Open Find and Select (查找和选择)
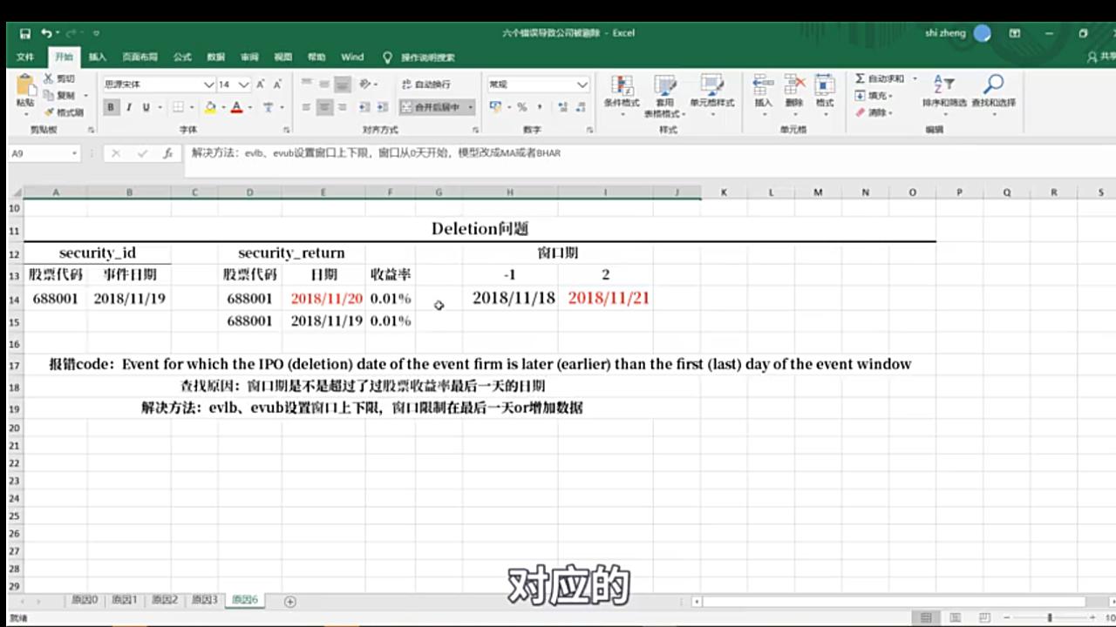This screenshot has height=627, width=1116. [993, 91]
